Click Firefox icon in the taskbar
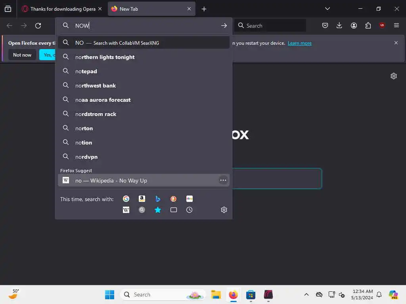The width and height of the screenshot is (406, 304). click(x=233, y=294)
